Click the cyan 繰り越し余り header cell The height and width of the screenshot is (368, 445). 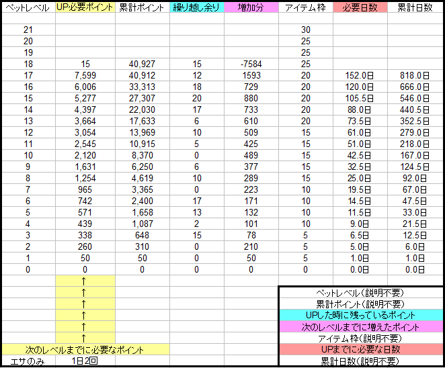click(x=196, y=7)
